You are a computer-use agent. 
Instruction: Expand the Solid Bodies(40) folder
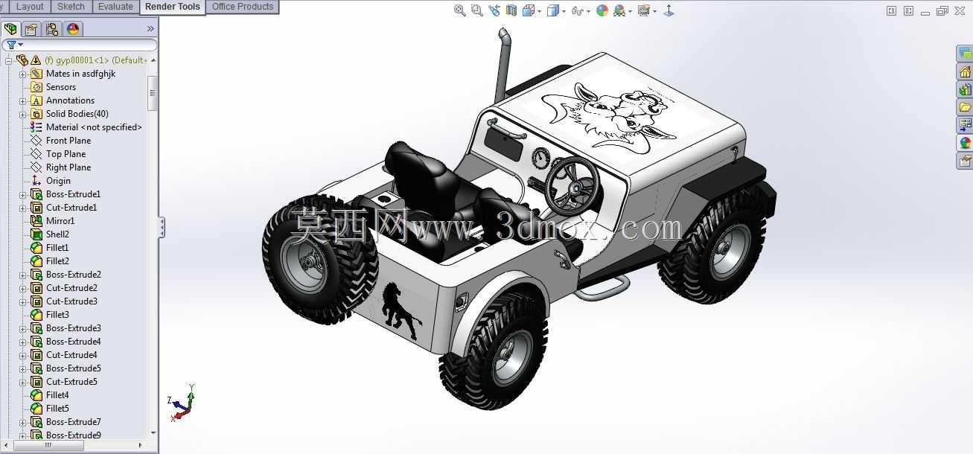[22, 114]
